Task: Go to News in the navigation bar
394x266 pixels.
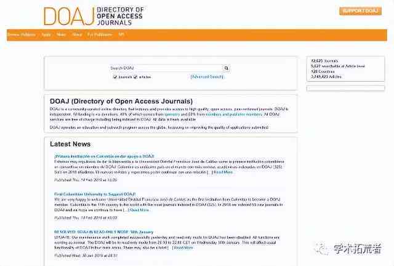Action: pyautogui.click(x=62, y=34)
